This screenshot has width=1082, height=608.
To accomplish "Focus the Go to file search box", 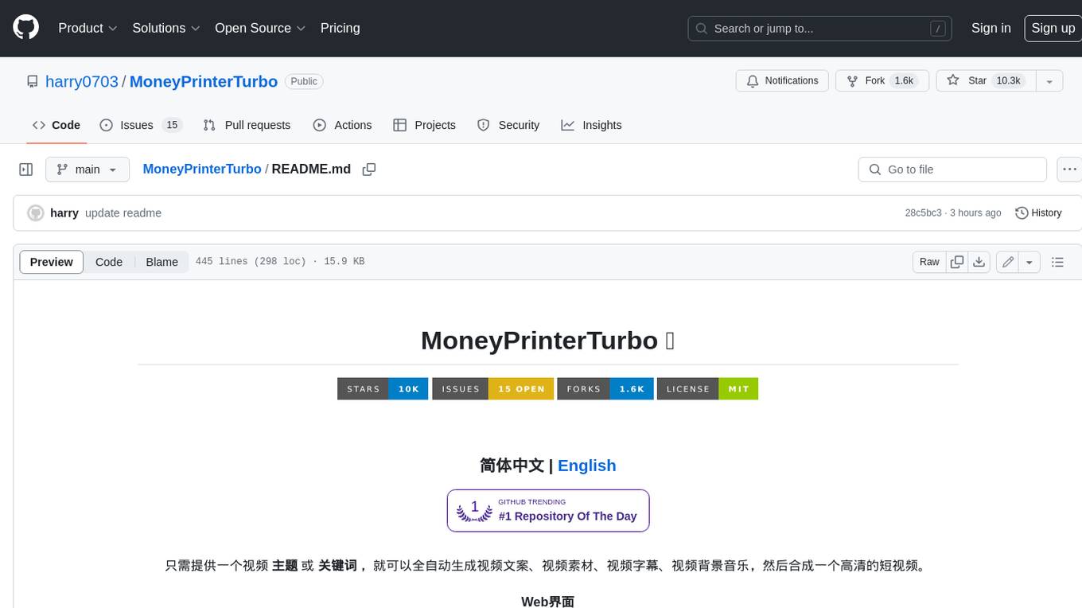I will pyautogui.click(x=952, y=170).
